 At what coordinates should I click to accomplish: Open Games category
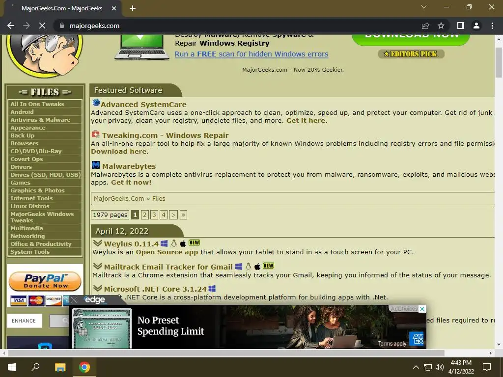coord(20,183)
